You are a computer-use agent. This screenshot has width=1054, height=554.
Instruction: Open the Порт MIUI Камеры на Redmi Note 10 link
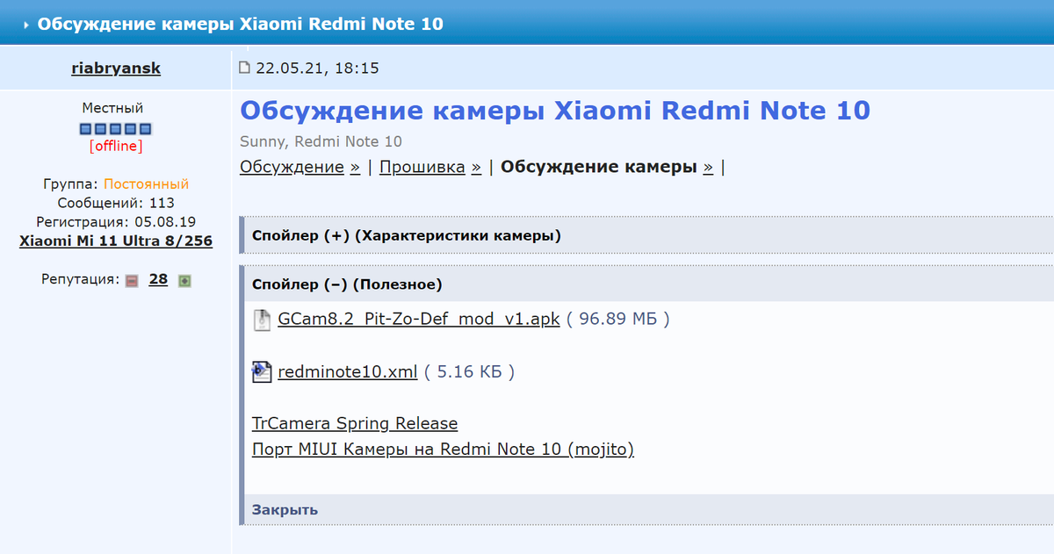point(443,450)
